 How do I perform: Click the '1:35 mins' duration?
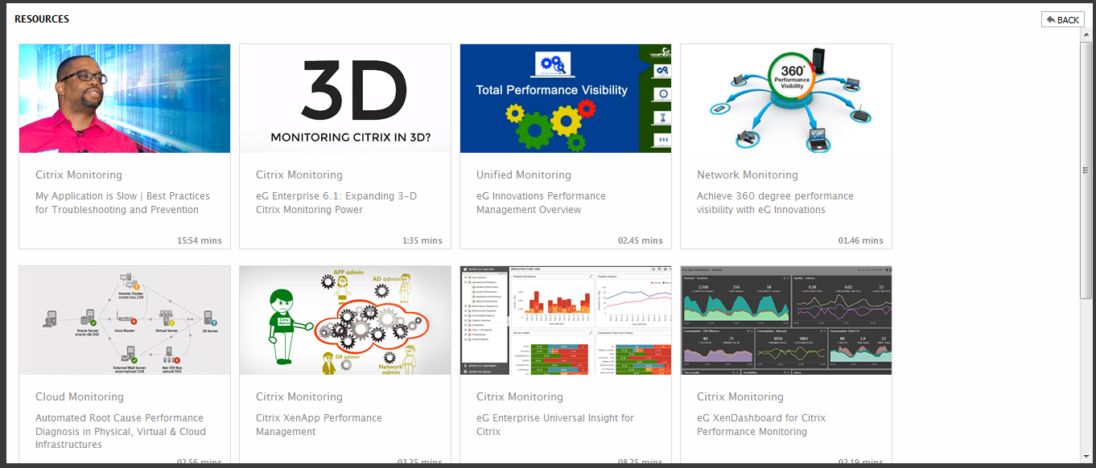(x=422, y=240)
